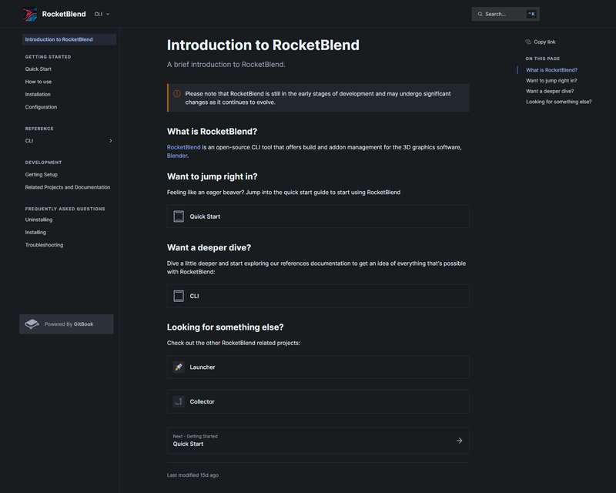Click the Search input field
616x493 pixels.
click(505, 14)
